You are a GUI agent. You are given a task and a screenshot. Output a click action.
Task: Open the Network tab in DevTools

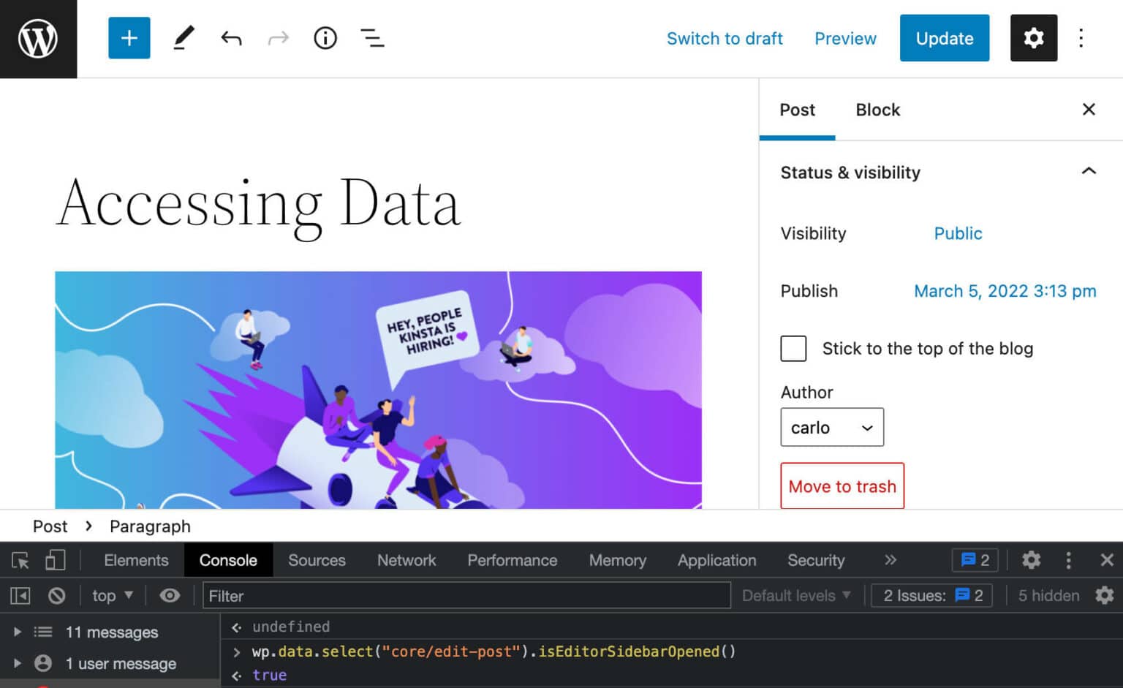406,560
